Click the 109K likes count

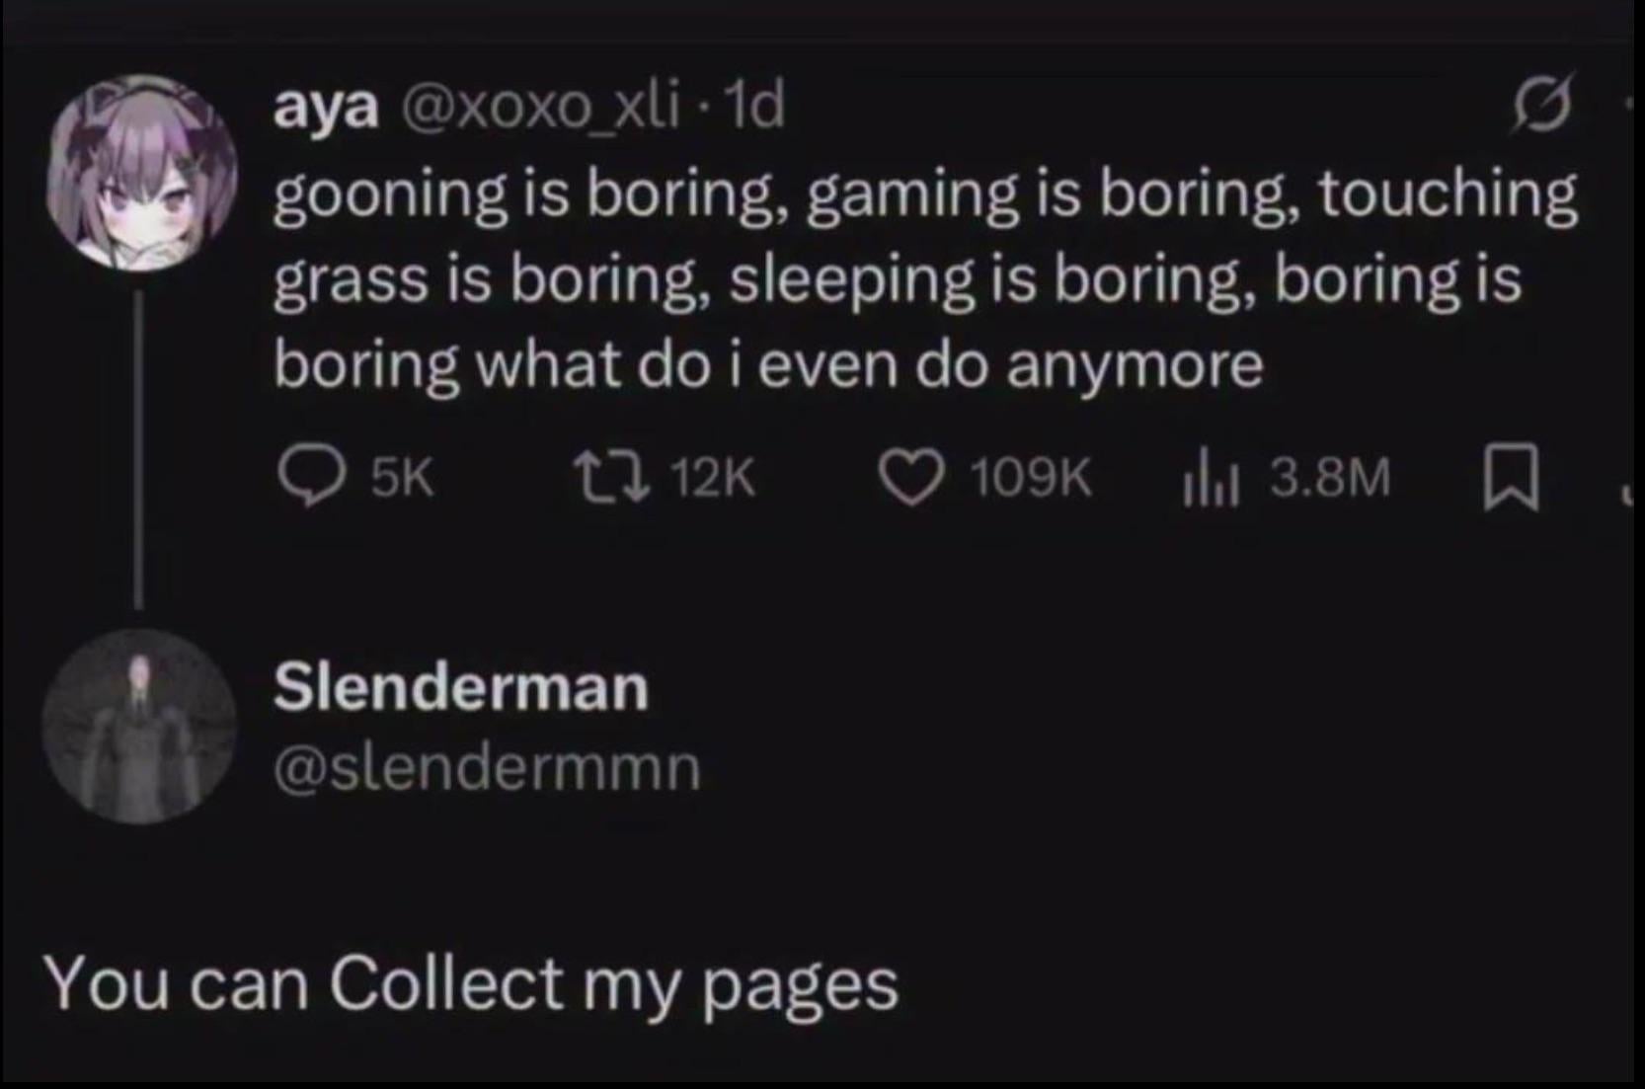click(x=1031, y=480)
